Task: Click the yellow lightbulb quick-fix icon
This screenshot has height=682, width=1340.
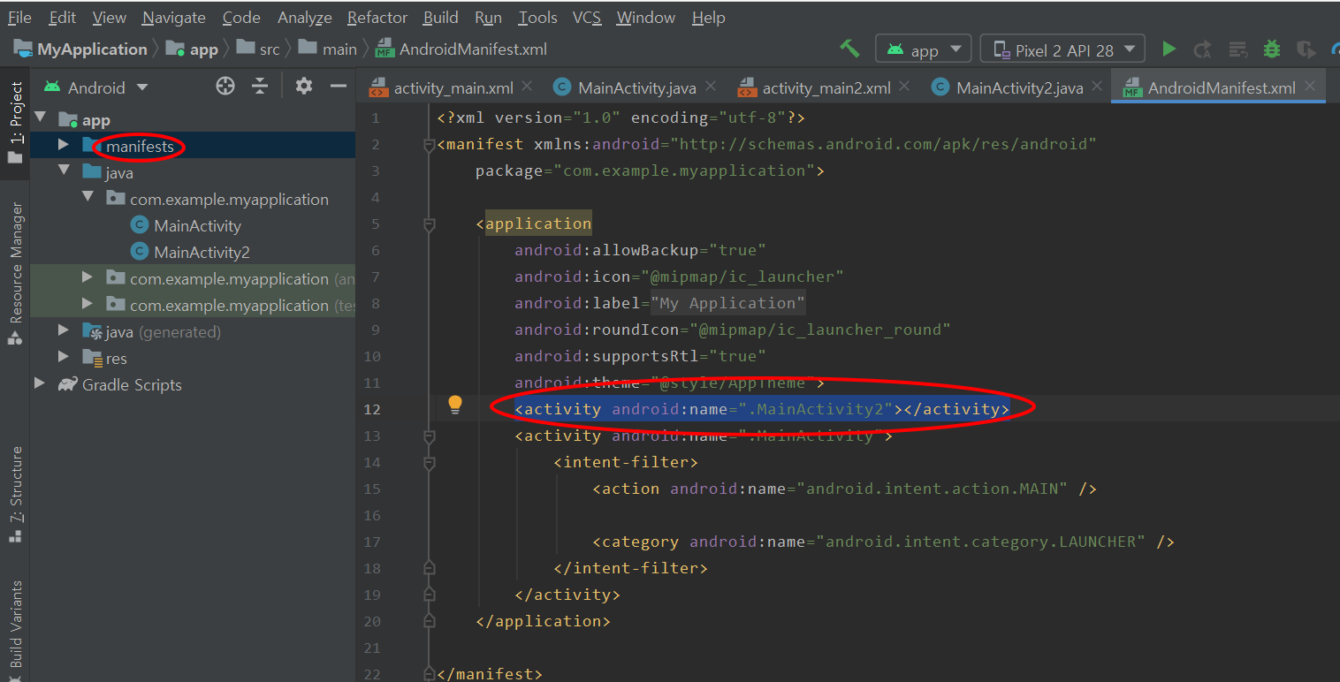Action: 455,405
